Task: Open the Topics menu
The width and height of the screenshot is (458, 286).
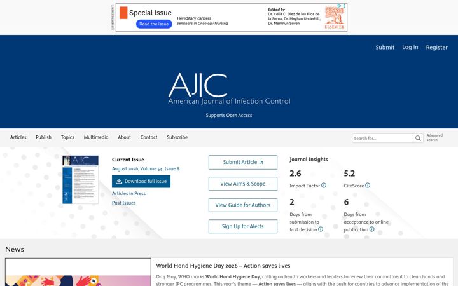Action: click(x=67, y=137)
